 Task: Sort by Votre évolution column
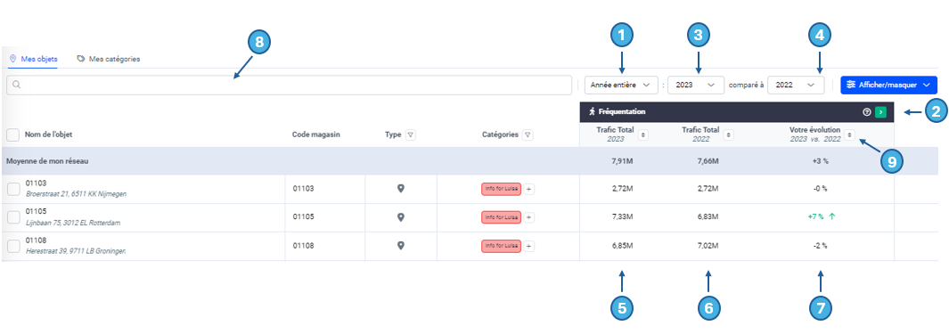850,134
